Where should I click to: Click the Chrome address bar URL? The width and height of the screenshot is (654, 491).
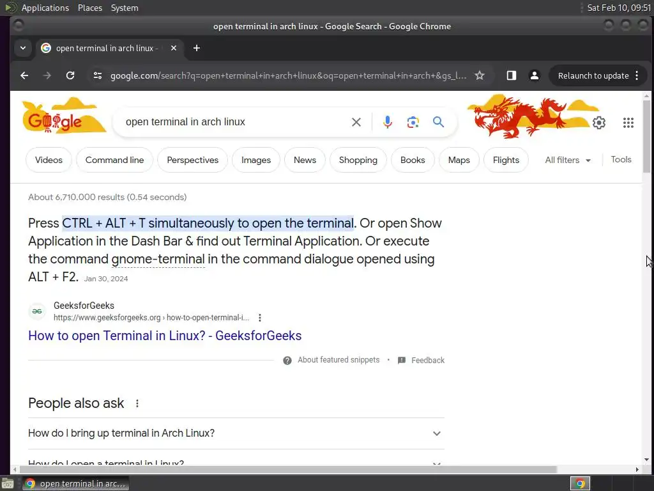point(288,75)
